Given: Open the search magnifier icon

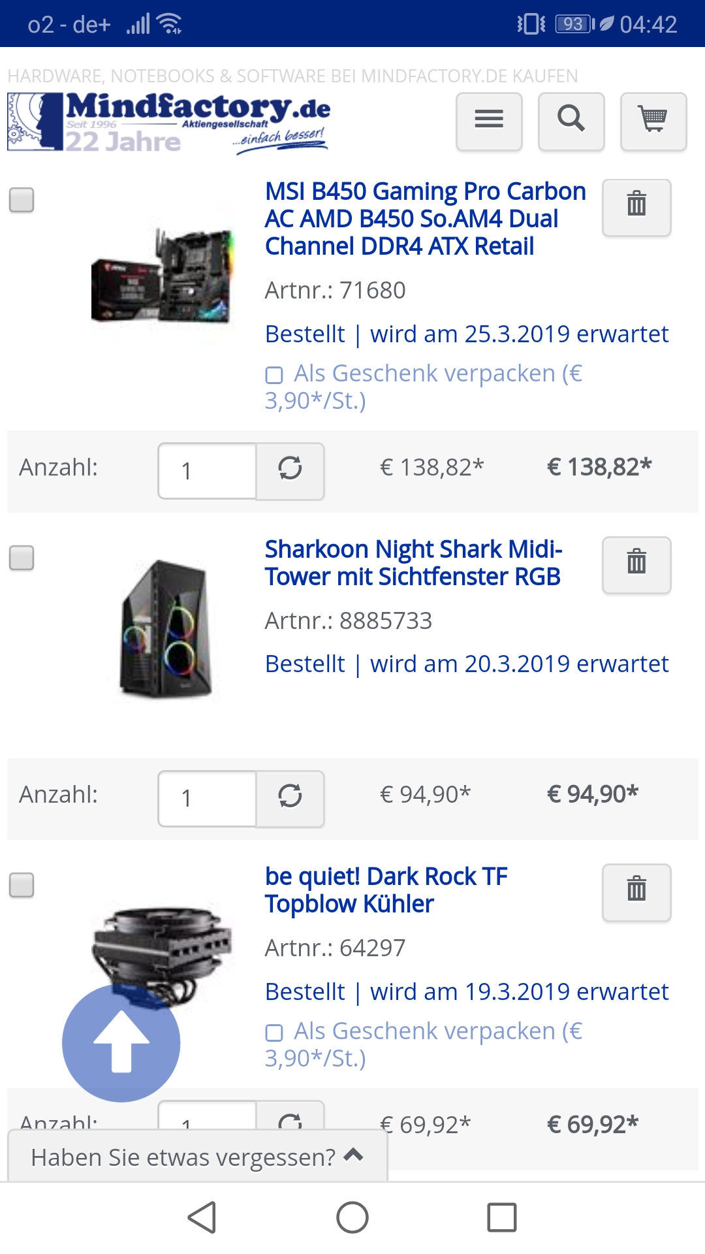Looking at the screenshot, I should (x=571, y=121).
